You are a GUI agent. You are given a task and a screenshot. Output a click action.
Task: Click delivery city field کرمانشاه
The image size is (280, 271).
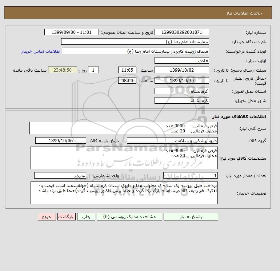pos(181,100)
